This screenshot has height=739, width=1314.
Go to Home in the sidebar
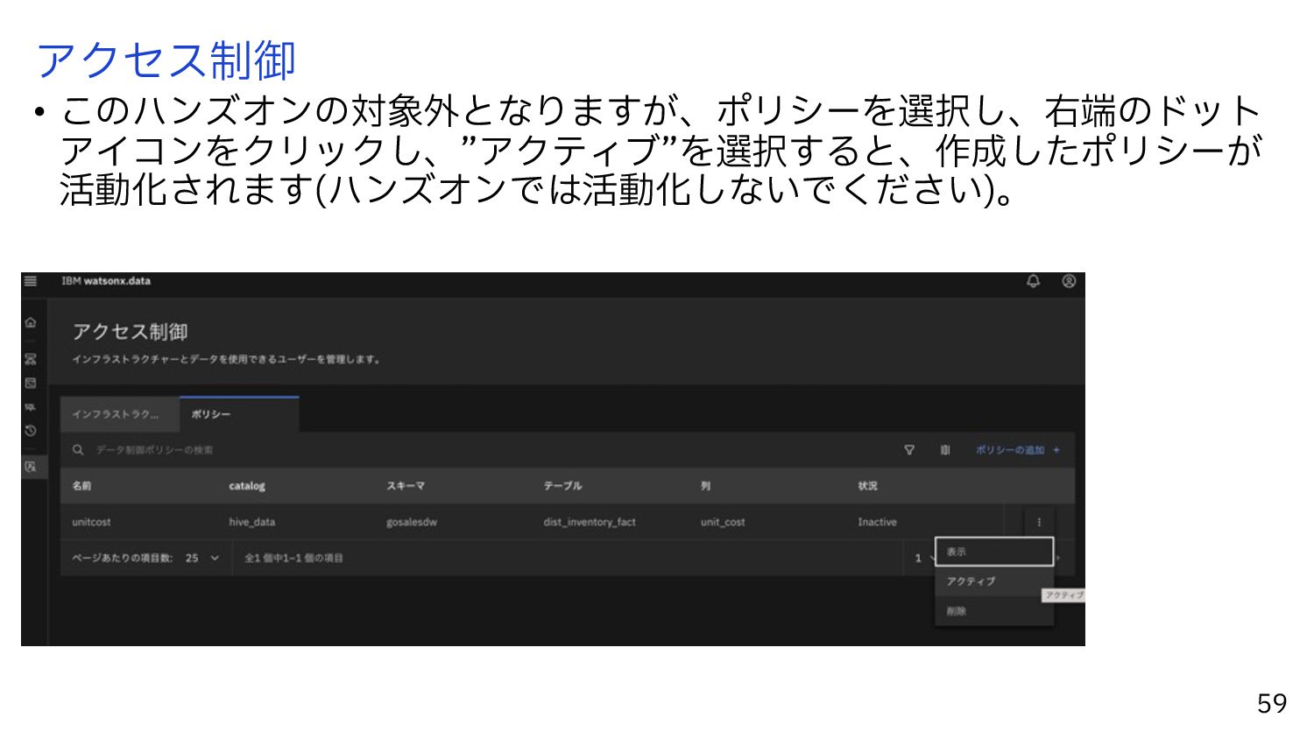[31, 322]
